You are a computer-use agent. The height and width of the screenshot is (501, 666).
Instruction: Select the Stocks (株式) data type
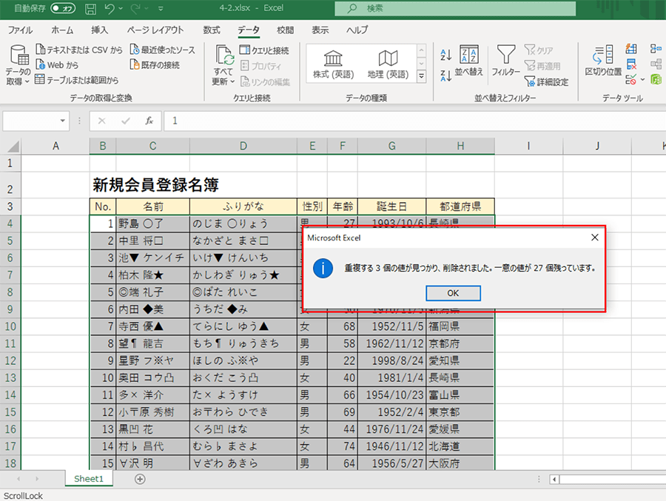point(334,64)
